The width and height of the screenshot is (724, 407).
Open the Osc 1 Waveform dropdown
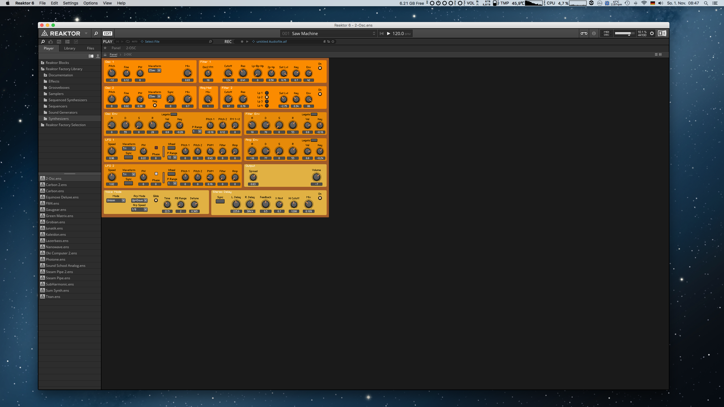[155, 70]
